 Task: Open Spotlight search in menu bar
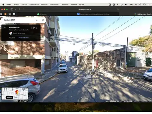pos(149,4)
